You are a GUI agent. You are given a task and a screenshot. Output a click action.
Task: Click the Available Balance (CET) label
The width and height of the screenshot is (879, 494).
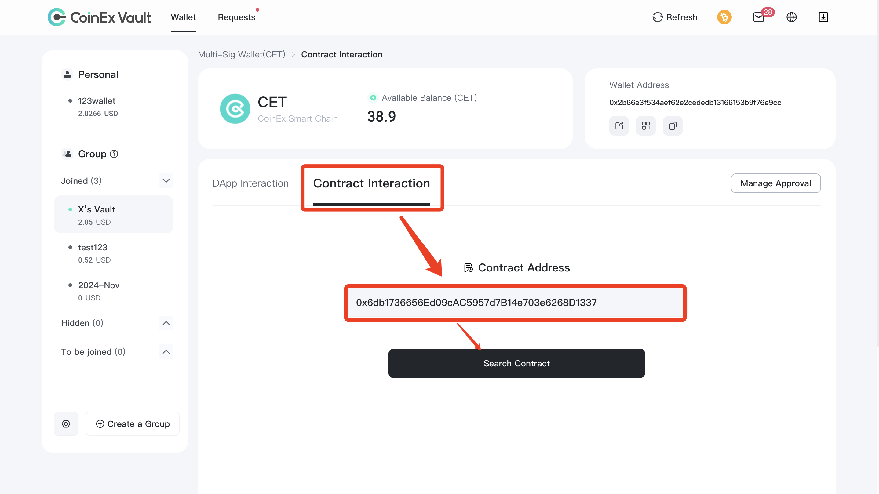[429, 98]
